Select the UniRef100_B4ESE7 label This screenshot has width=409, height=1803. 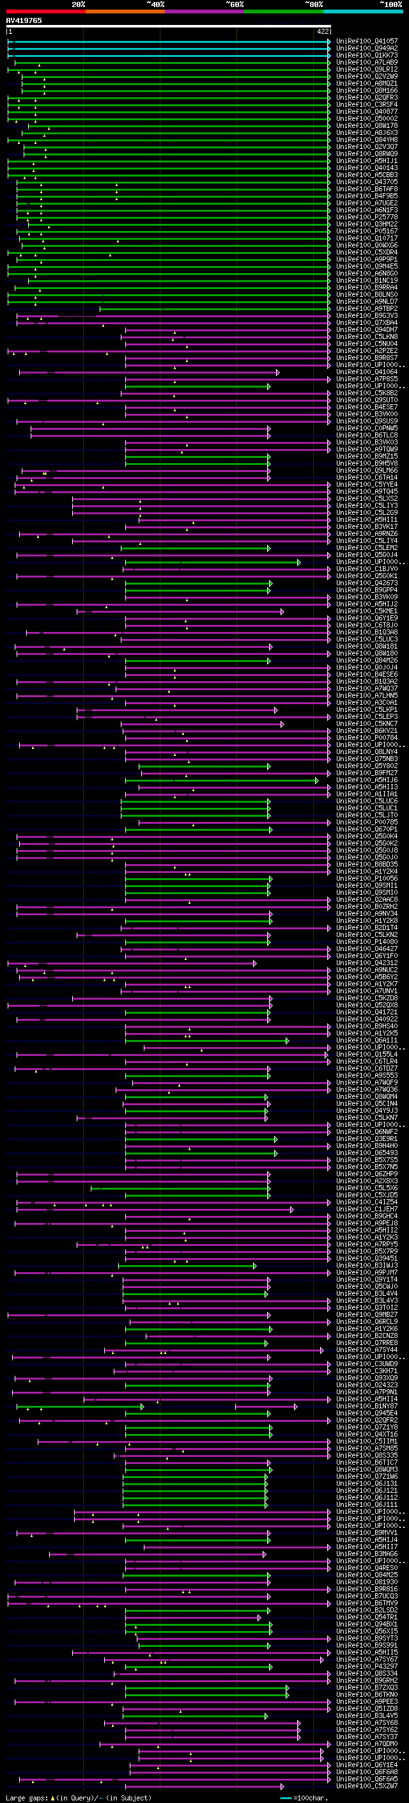(x=367, y=407)
